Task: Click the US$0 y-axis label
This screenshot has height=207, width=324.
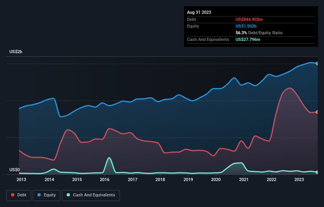Action: 15,170
